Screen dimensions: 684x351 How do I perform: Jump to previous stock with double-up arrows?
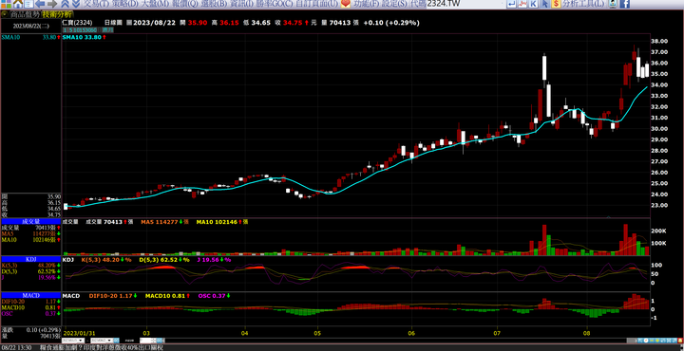click(x=65, y=4)
